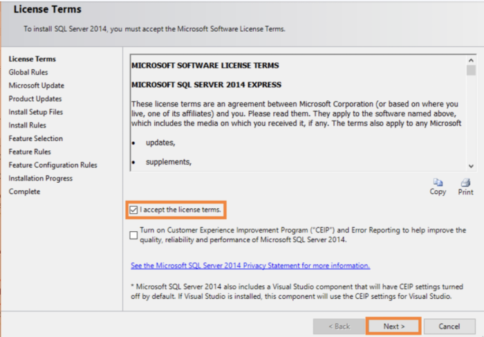Click the license text scroll down arrow
Viewport: 484px width, 337px height.
point(471,166)
